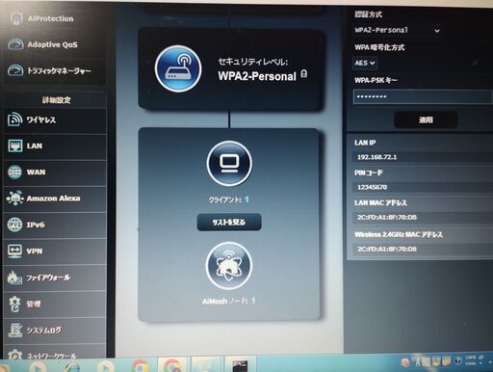
Task: Click the Amazon Alexa sidebar icon
Action: click(14, 199)
